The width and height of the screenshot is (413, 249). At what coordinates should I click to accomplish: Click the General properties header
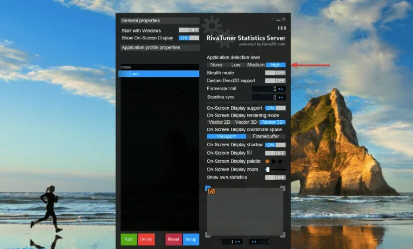coord(160,20)
